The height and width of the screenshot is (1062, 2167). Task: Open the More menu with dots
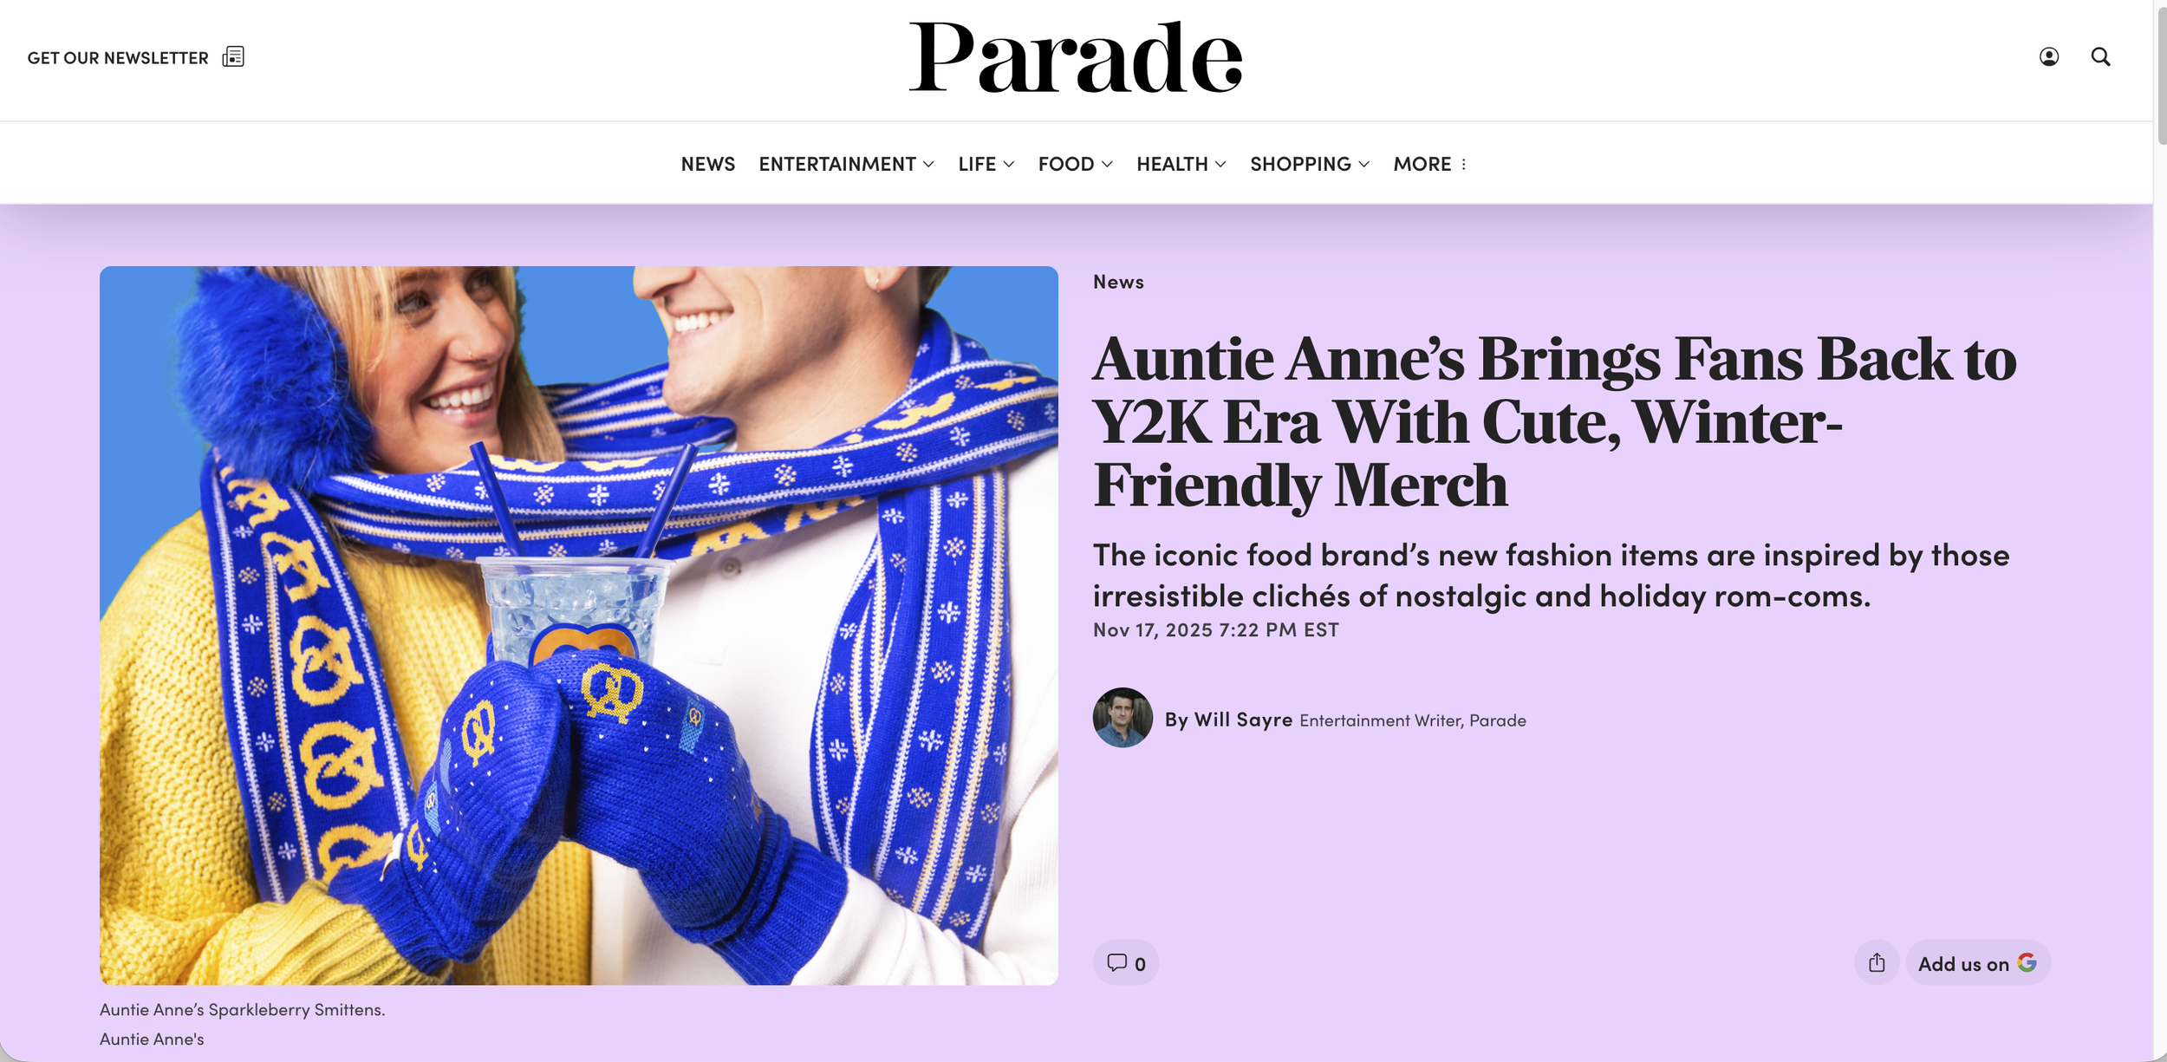[1430, 164]
